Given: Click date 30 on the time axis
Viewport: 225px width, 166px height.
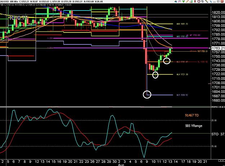Looking at the screenshot, I should (114, 162).
